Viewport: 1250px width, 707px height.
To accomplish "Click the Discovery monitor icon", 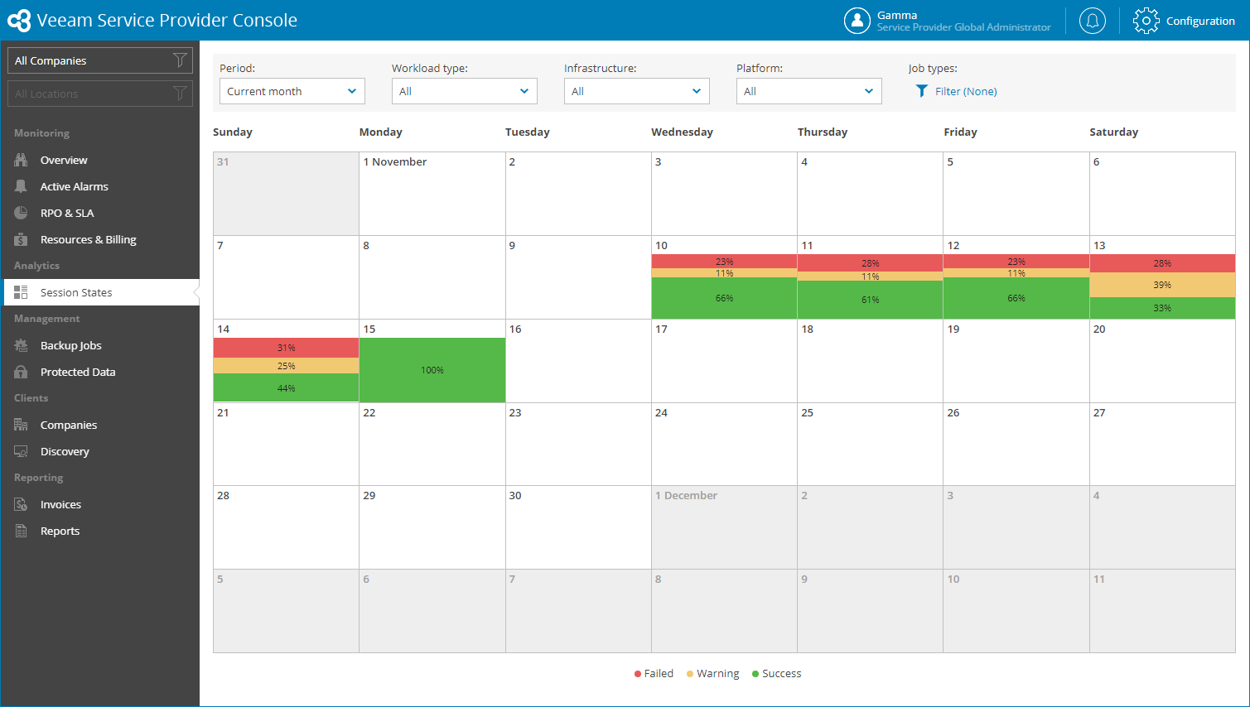I will point(21,451).
